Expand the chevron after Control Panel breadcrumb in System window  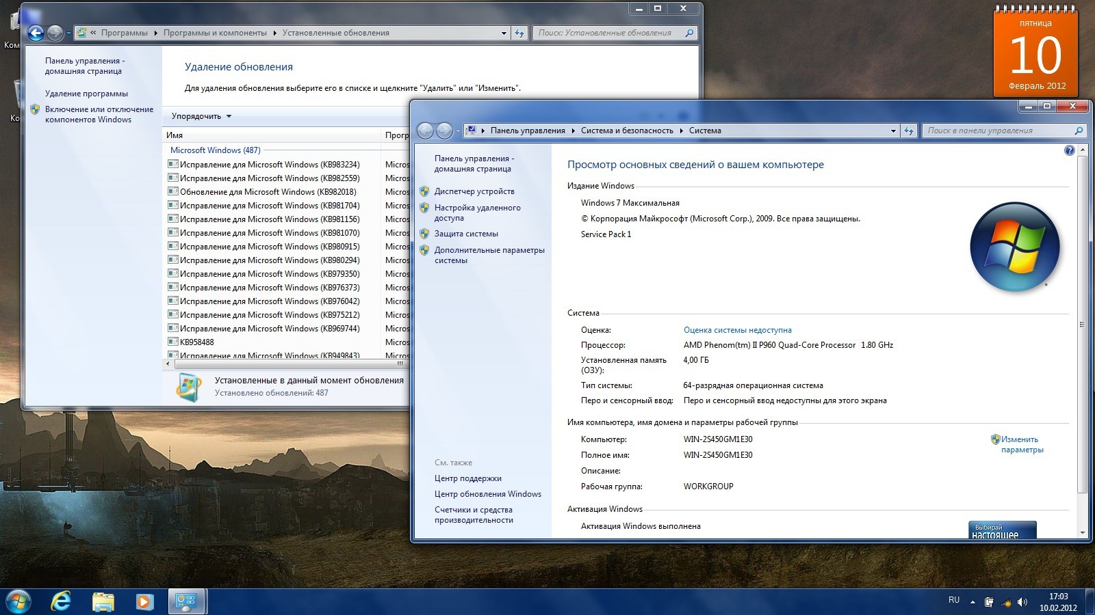(574, 131)
